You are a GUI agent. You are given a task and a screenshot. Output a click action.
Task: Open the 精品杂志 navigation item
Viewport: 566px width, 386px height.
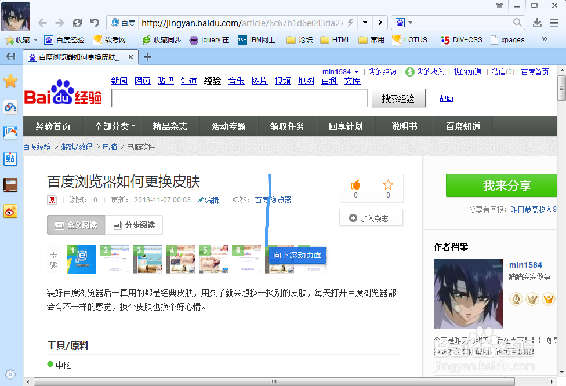tap(170, 126)
